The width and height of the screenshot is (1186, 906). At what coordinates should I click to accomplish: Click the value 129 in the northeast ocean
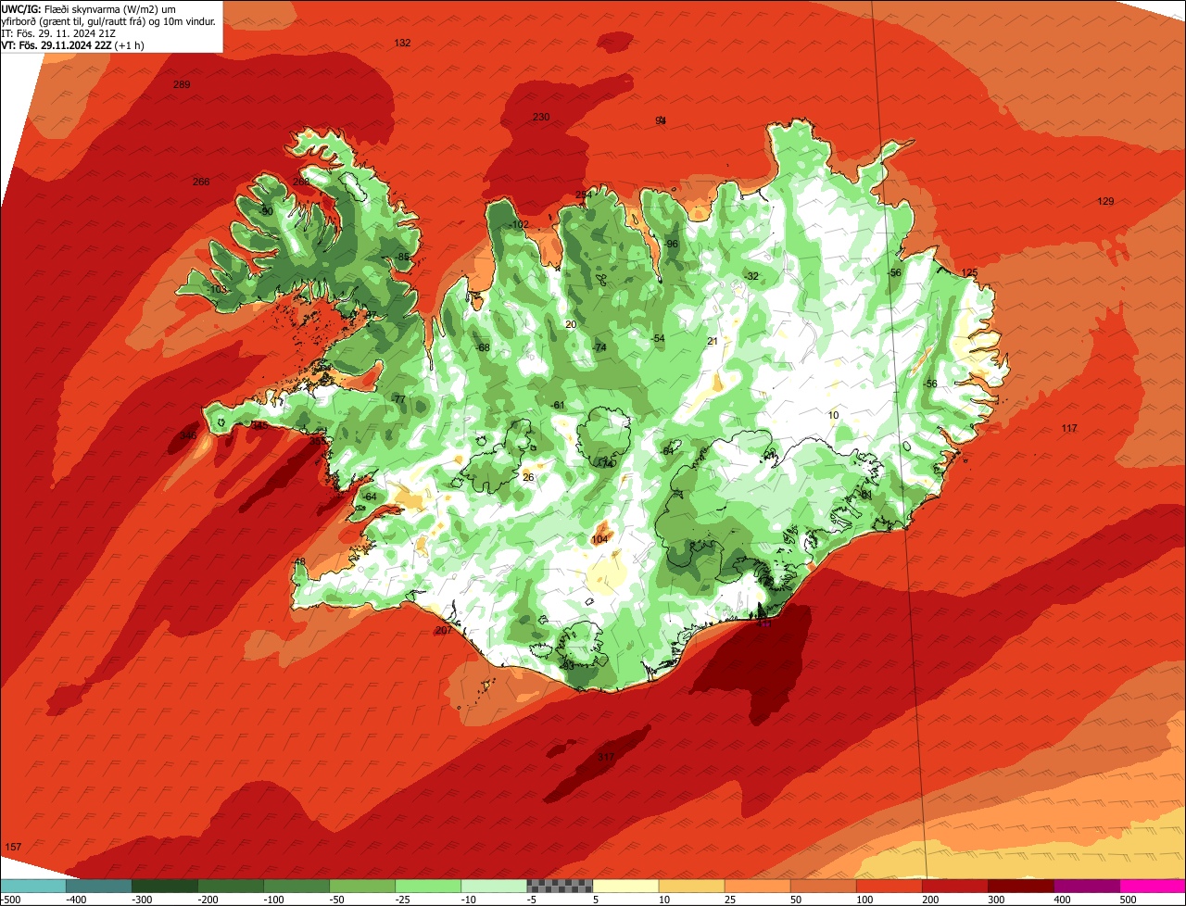1105,202
